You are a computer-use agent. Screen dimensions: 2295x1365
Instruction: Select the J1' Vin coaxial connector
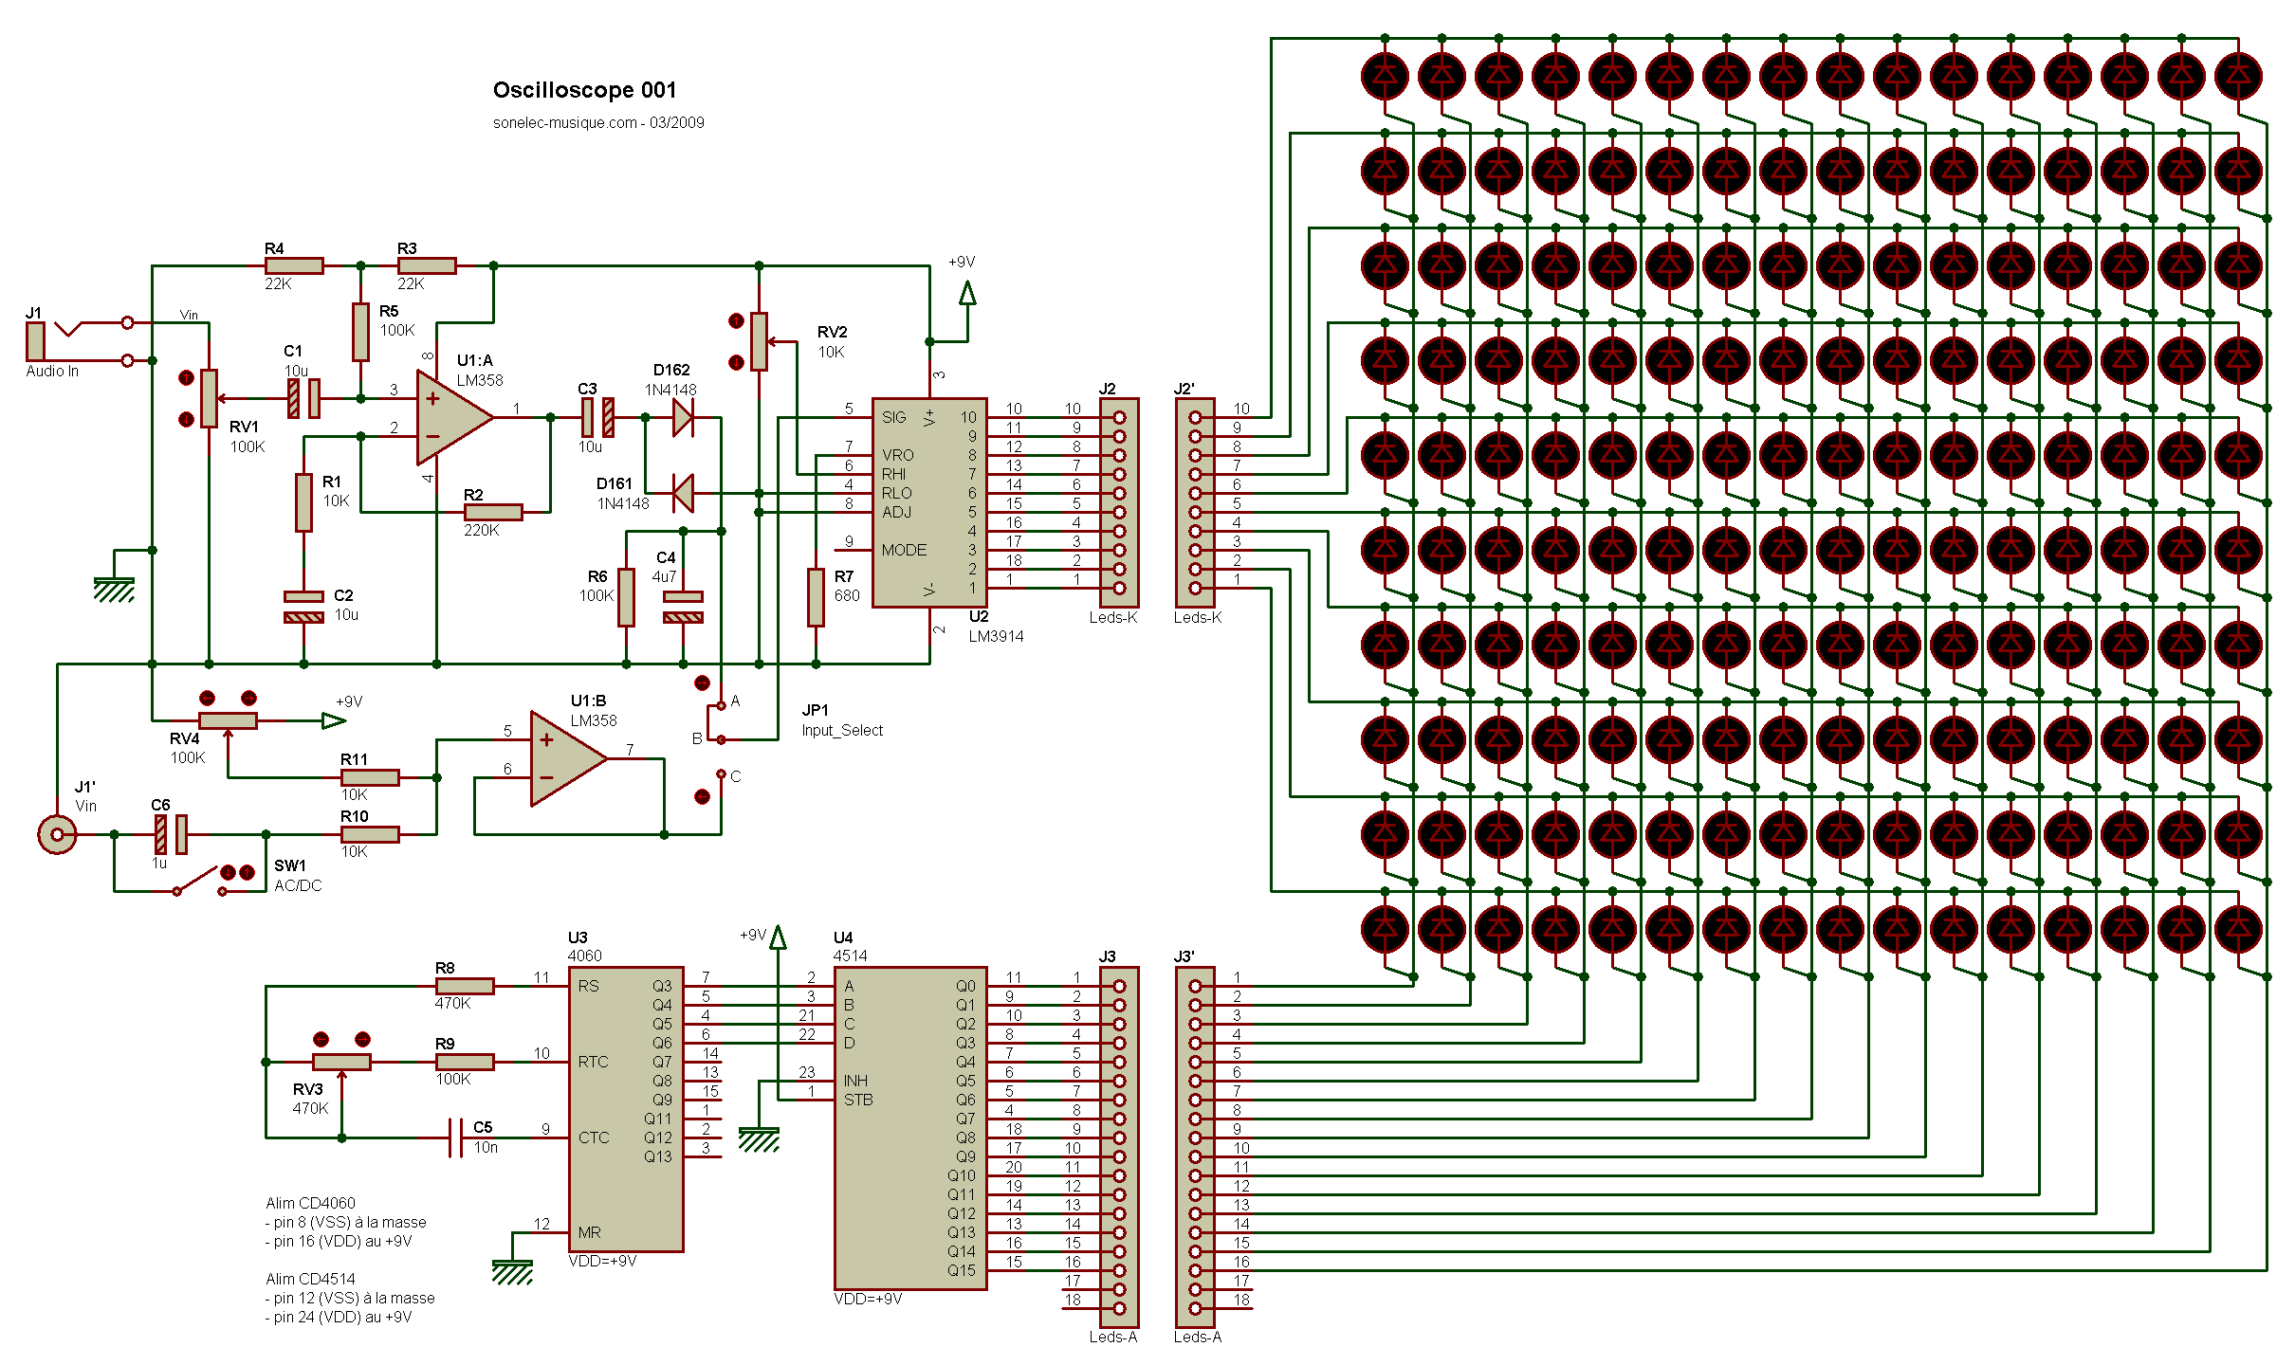(57, 834)
